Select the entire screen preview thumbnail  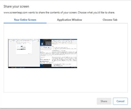[x=43, y=53]
